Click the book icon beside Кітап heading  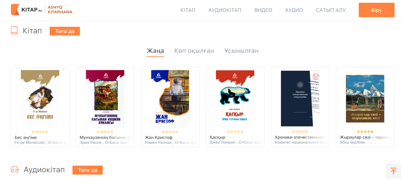pyautogui.click(x=14, y=30)
